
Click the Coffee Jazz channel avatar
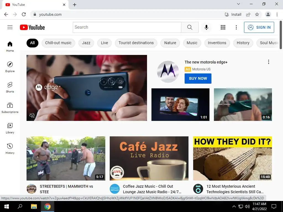tap(115, 189)
